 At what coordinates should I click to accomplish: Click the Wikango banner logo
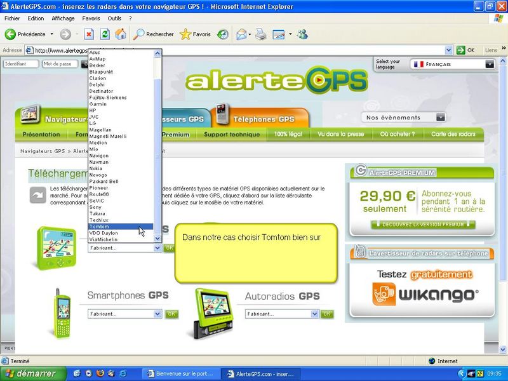[x=425, y=295]
